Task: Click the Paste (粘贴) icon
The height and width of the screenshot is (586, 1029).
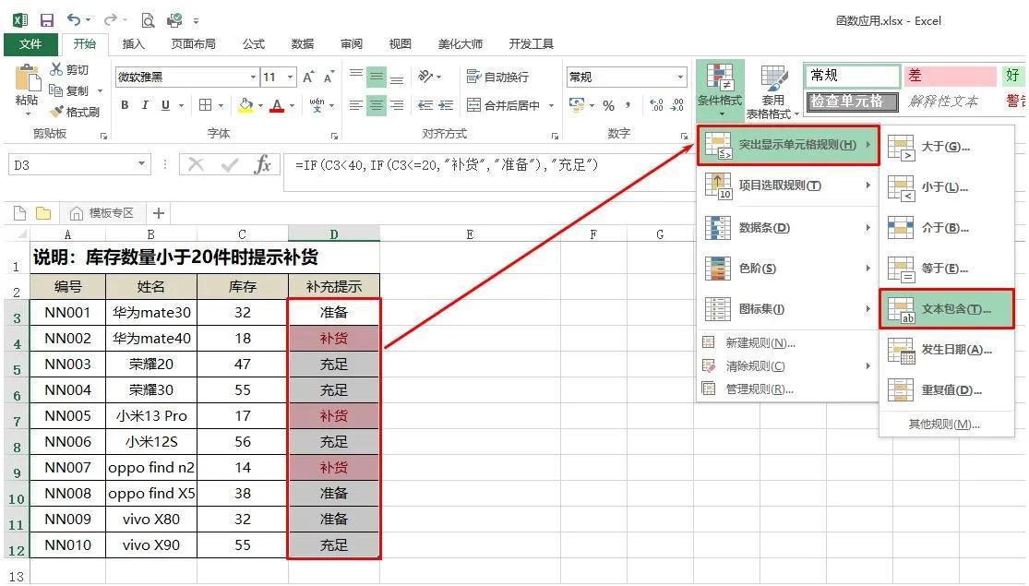Action: pyautogui.click(x=27, y=78)
